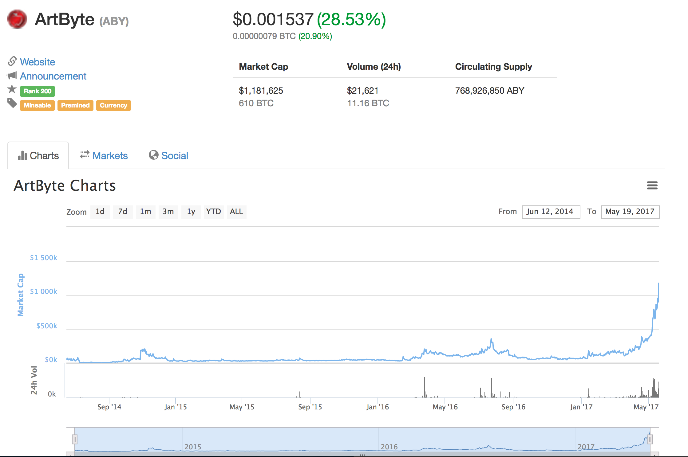
Task: Click the Market Cap axis title
Action: pos(21,295)
